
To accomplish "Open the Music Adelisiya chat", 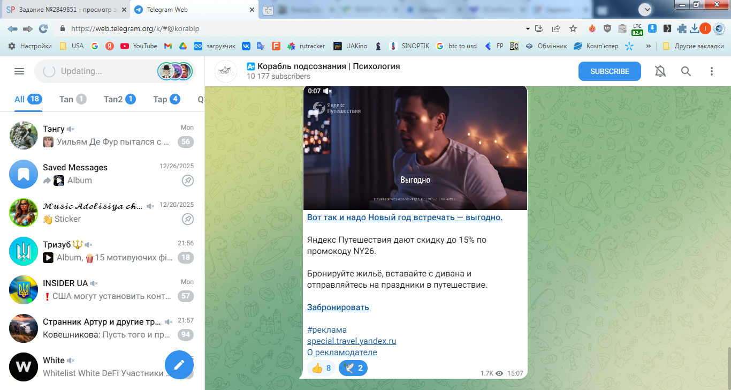I will 102,212.
